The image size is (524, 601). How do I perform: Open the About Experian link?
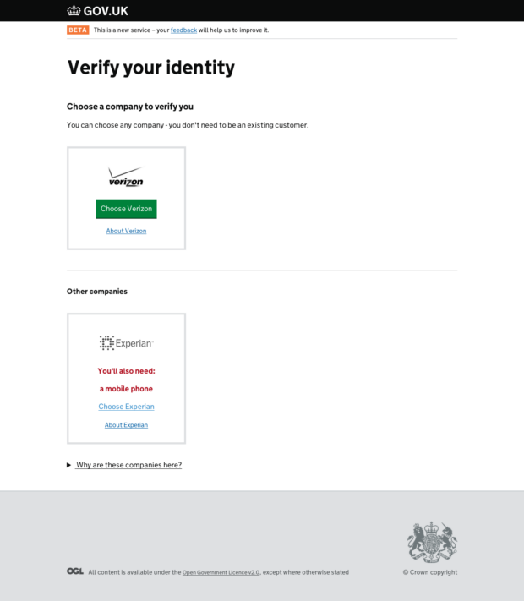(x=126, y=425)
